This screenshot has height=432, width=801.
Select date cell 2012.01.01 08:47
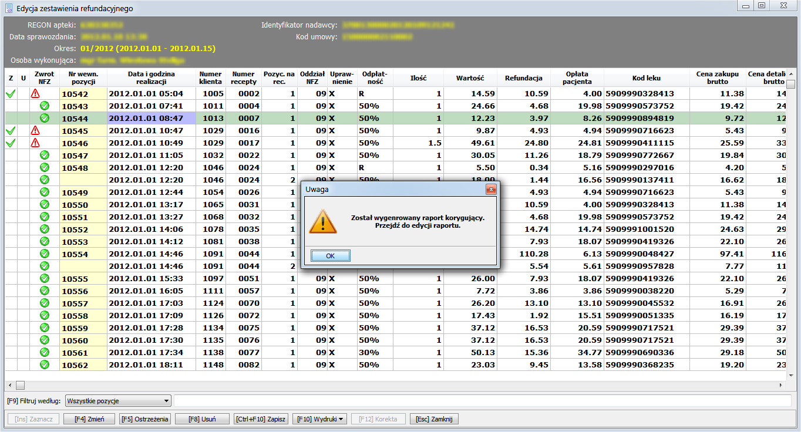[151, 118]
